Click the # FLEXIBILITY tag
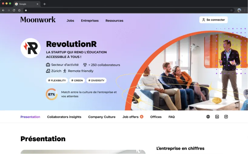The width and height of the screenshot is (248, 154). pyautogui.click(x=57, y=80)
